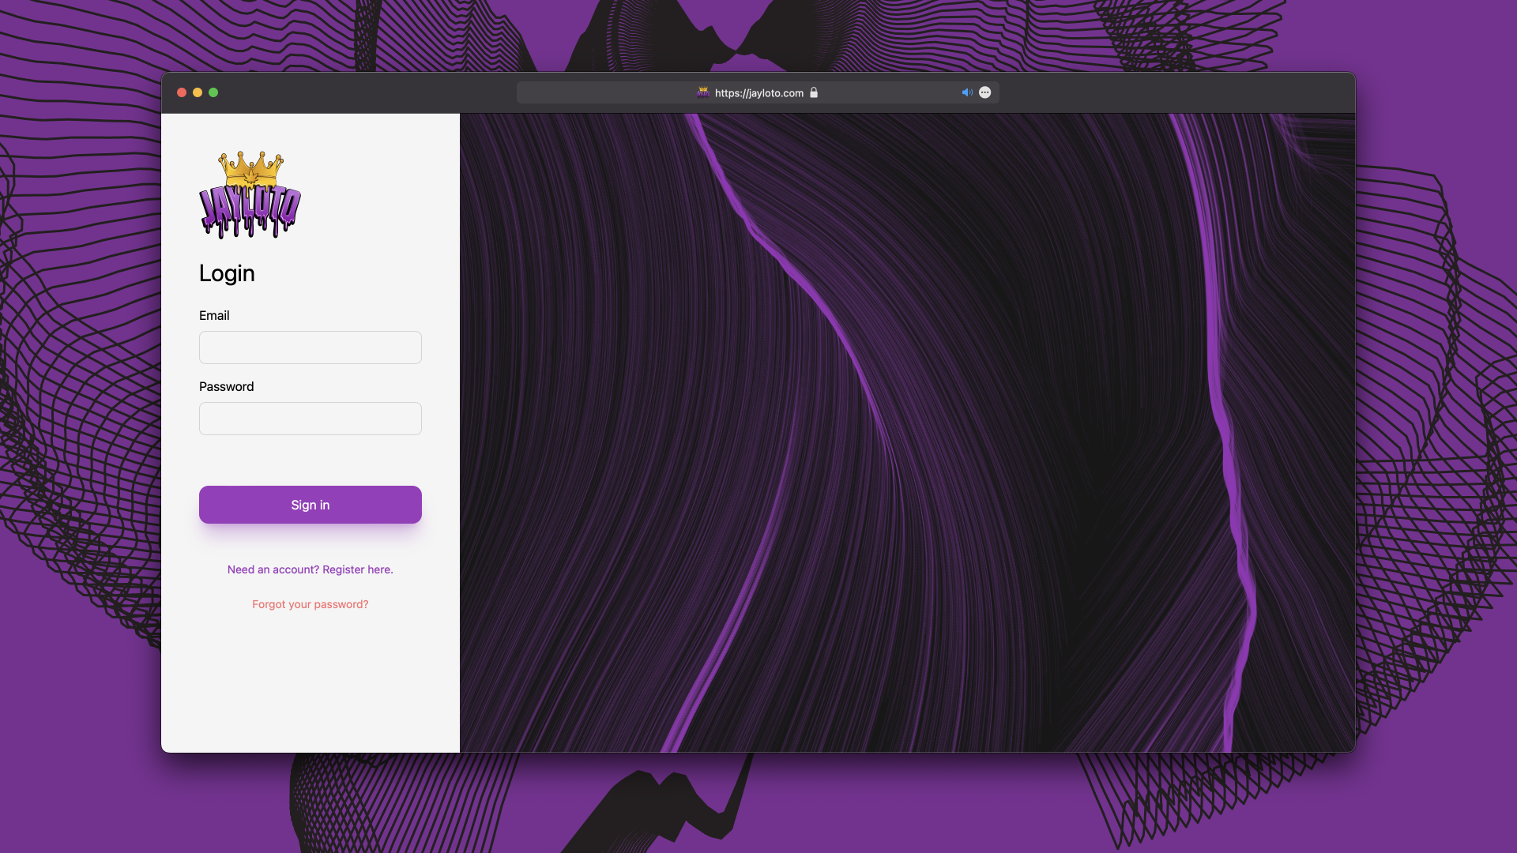This screenshot has width=1517, height=853.
Task: Maximize the window with green button
Action: pos(213,92)
